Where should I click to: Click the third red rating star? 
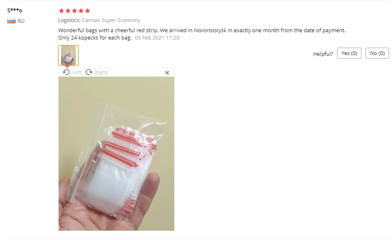pos(74,11)
